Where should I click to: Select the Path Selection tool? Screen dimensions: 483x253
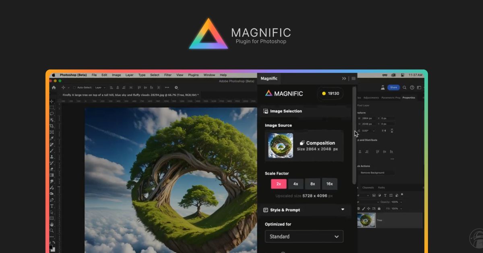[52, 212]
